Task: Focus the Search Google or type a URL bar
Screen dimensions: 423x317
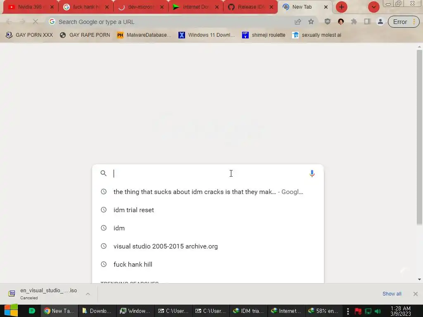Action: (x=173, y=22)
